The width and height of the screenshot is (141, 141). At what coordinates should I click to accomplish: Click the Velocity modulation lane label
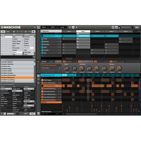[51, 102]
